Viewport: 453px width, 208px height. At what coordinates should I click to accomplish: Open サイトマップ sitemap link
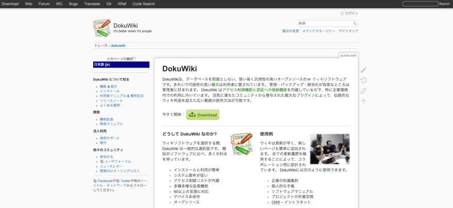point(349,31)
